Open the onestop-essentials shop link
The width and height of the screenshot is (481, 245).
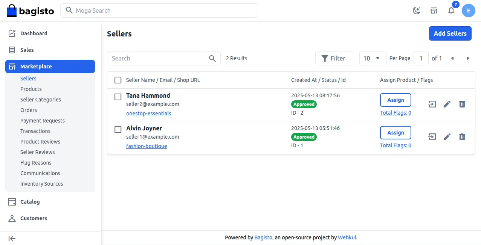[x=148, y=113]
